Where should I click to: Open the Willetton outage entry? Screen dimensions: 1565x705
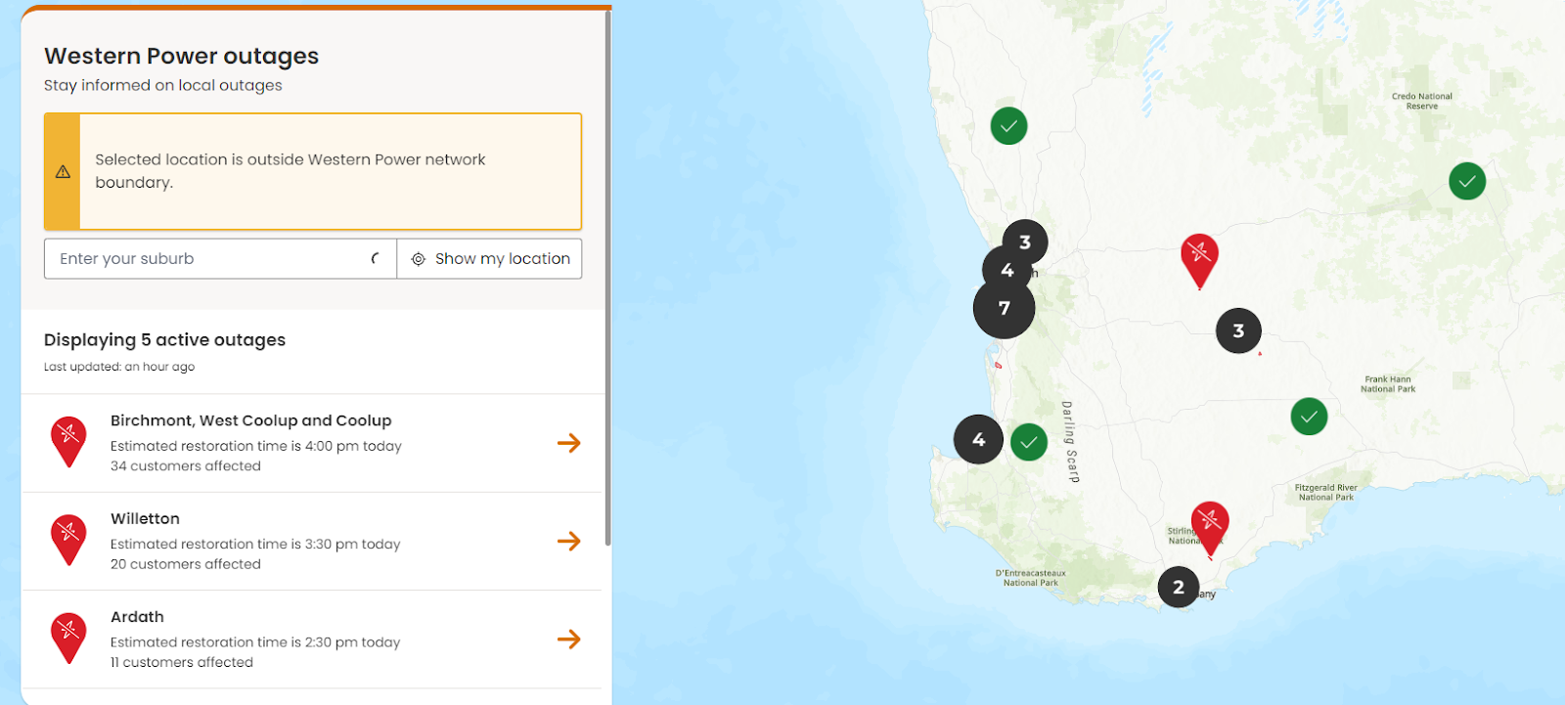313,541
